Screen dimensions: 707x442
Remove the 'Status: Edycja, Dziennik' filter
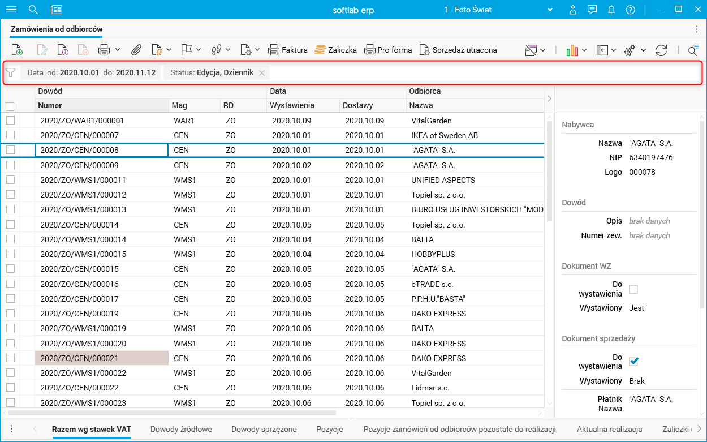262,73
